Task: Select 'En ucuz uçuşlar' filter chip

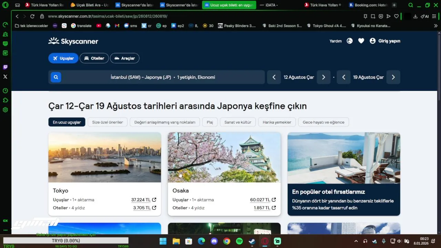Action: (x=67, y=122)
